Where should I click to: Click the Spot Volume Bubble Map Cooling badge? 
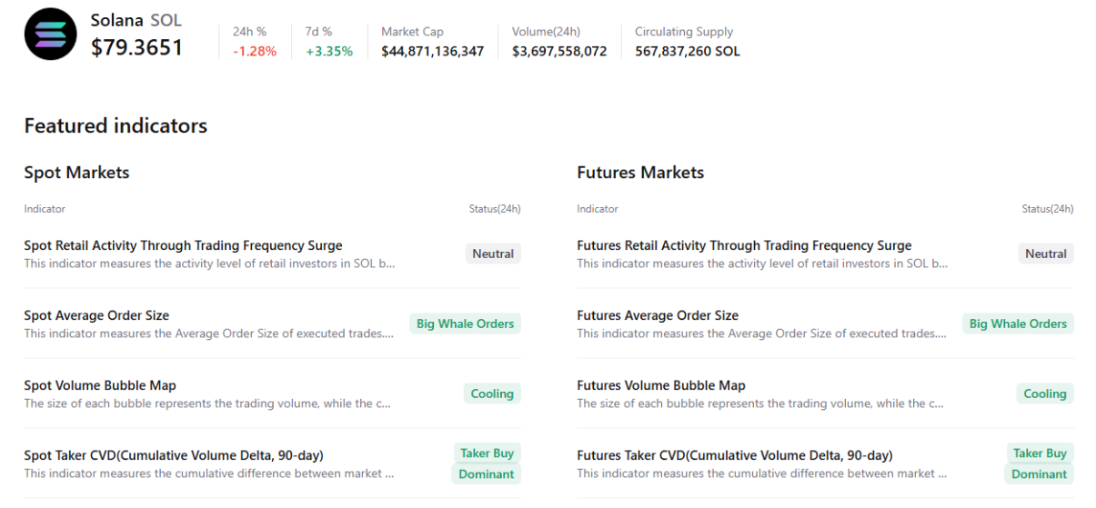[x=492, y=393]
